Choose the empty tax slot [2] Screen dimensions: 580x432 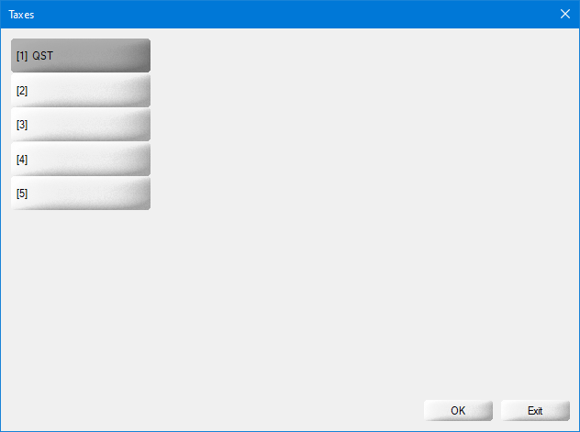tap(81, 90)
